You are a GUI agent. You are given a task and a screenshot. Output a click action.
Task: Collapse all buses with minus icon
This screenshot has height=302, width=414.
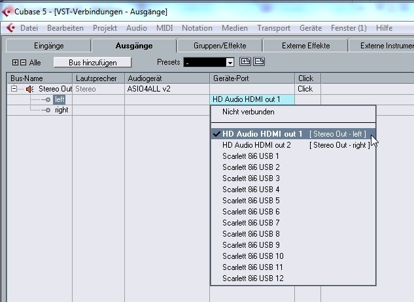pyautogui.click(x=24, y=63)
